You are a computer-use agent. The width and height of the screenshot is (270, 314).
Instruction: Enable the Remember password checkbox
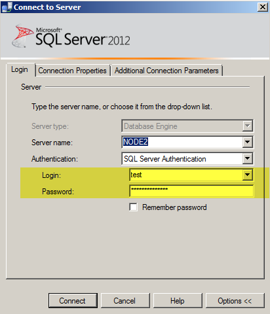click(133, 207)
